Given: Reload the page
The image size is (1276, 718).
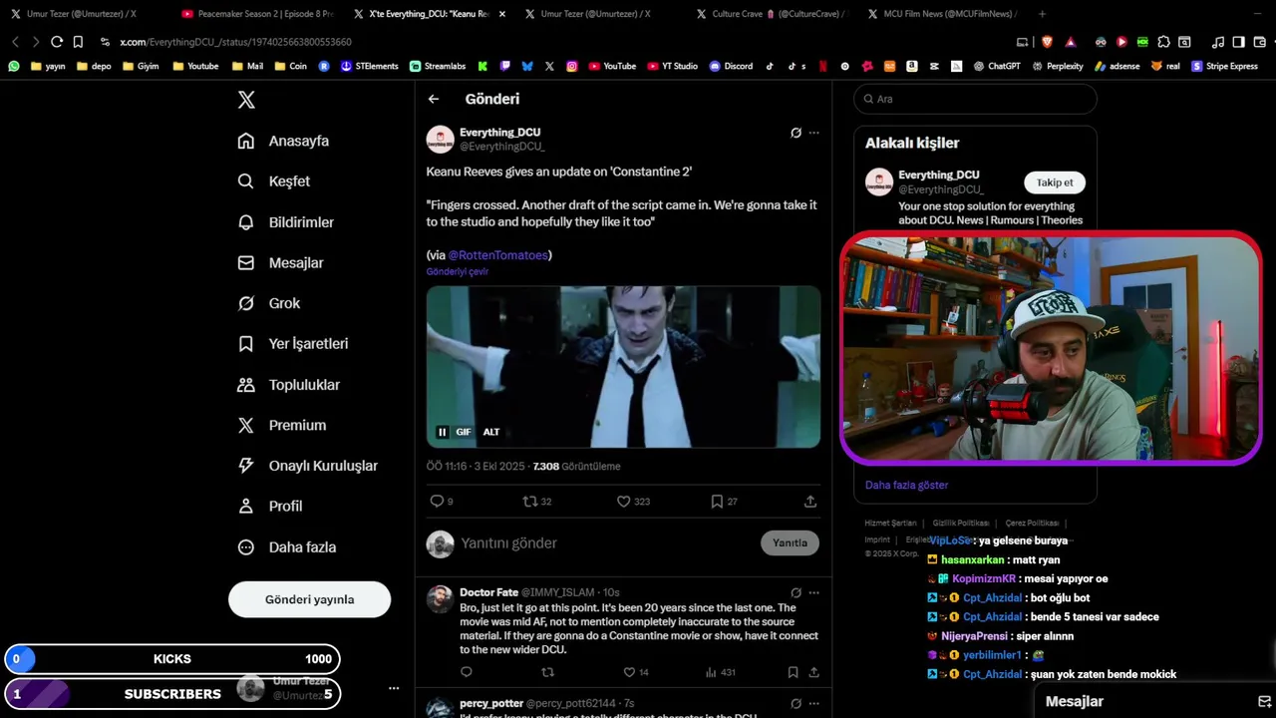Looking at the screenshot, I should pyautogui.click(x=57, y=42).
